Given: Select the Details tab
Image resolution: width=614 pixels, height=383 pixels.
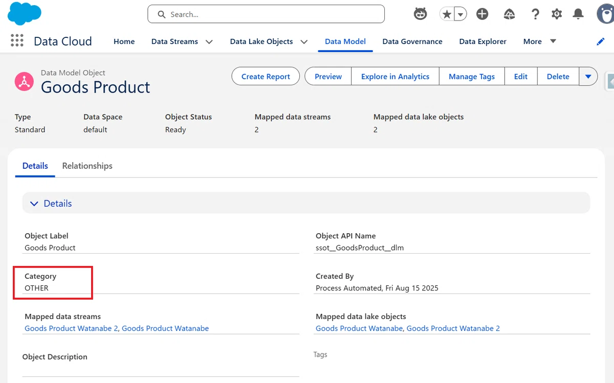Looking at the screenshot, I should (35, 166).
